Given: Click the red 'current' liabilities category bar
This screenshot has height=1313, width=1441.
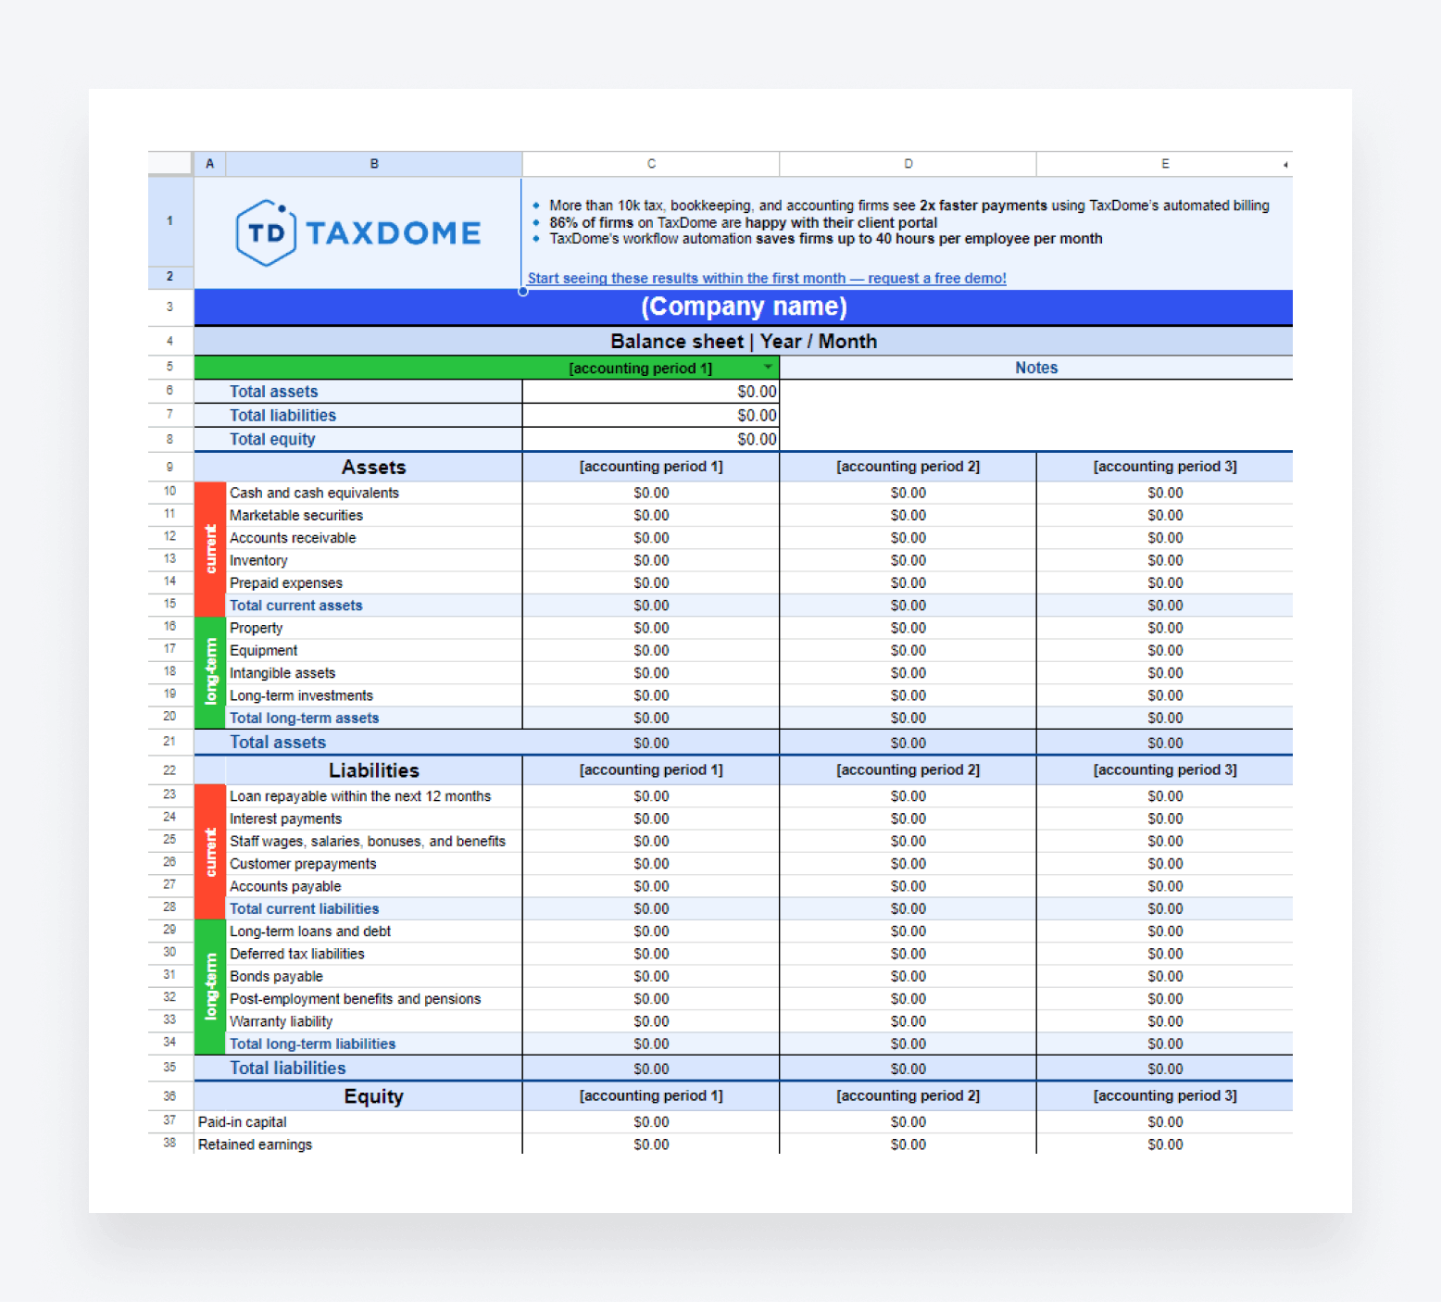Looking at the screenshot, I should click(210, 852).
